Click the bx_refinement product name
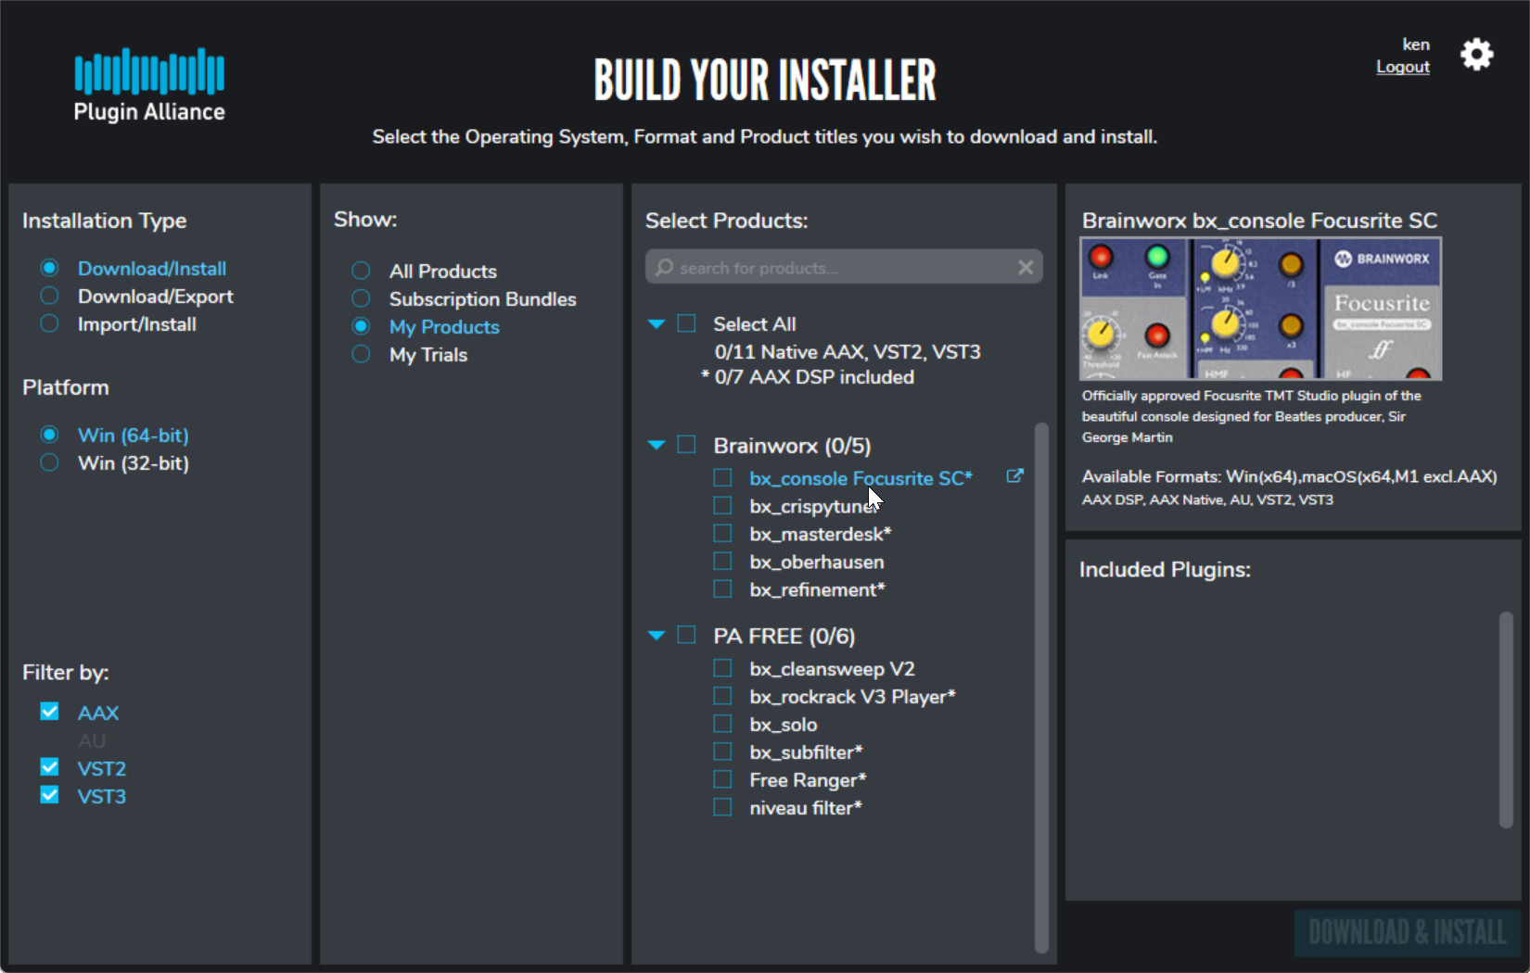 click(x=818, y=589)
